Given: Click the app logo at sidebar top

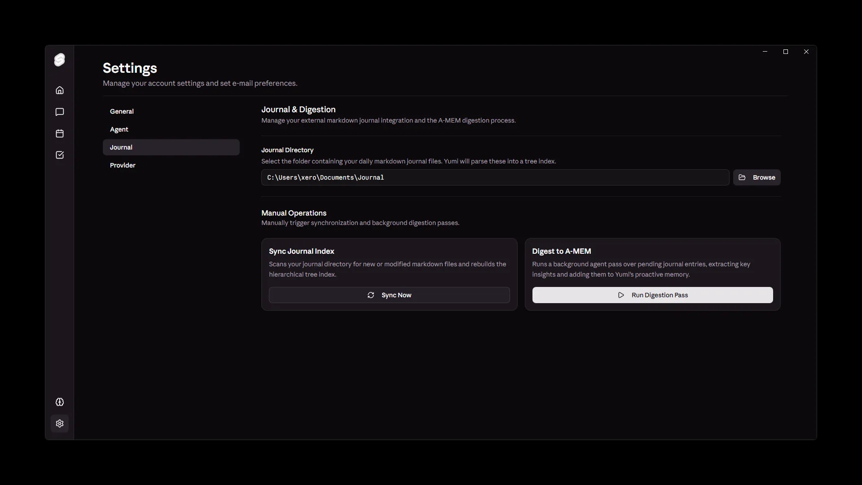Looking at the screenshot, I should 59,59.
